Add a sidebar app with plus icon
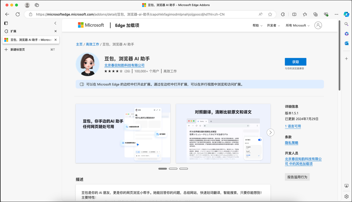352x202 pixels. point(347,59)
